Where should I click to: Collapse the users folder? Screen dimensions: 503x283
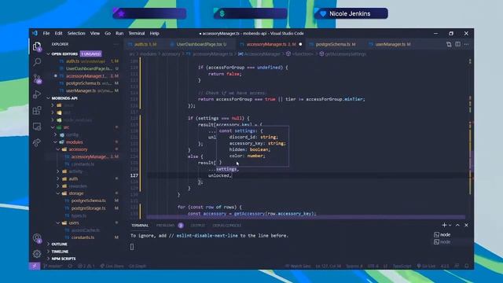click(58, 222)
